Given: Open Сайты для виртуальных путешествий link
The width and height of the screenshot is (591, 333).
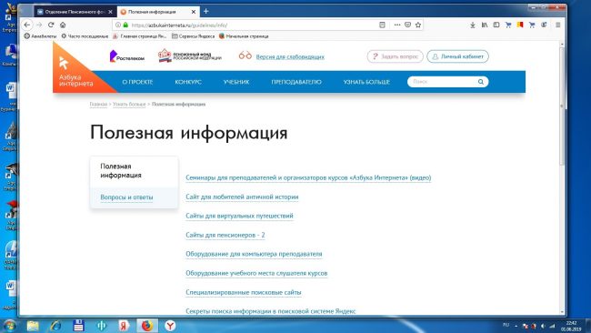Looking at the screenshot, I should (239, 216).
